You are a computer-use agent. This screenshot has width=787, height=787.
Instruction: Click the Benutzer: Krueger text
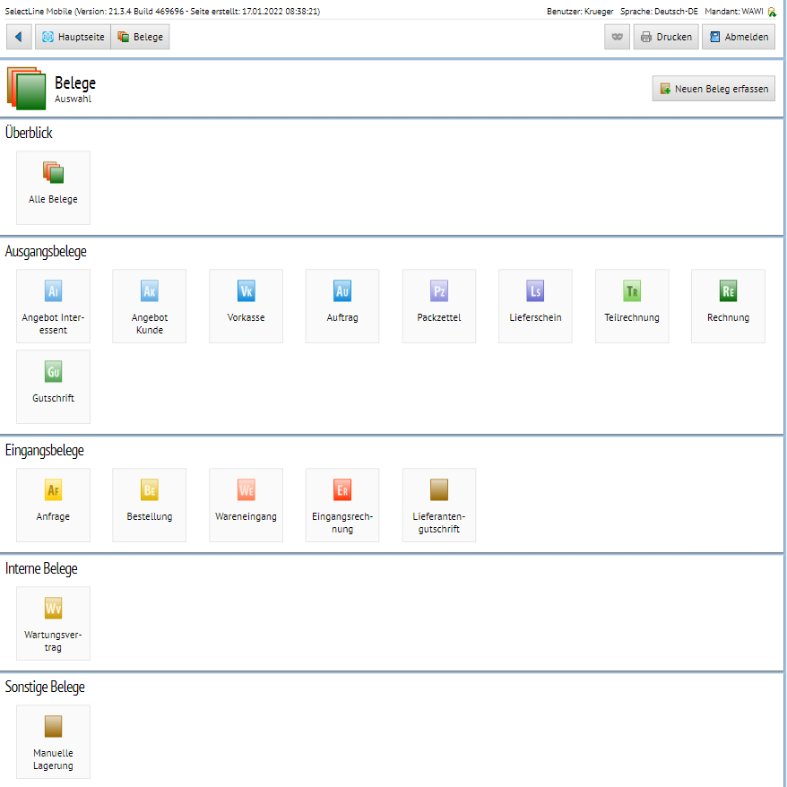[580, 12]
